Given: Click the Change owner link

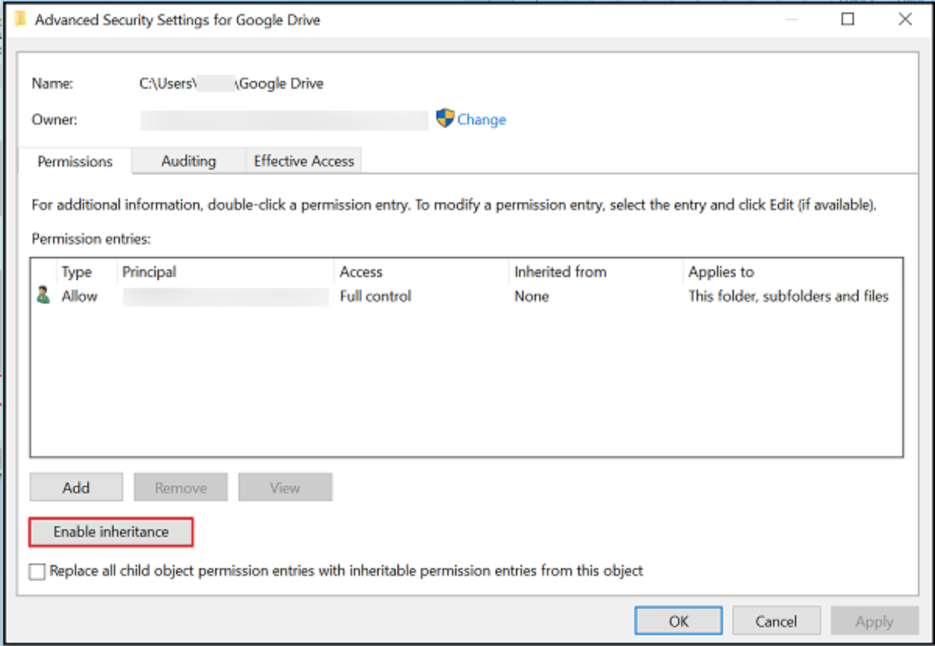Looking at the screenshot, I should pyautogui.click(x=482, y=119).
